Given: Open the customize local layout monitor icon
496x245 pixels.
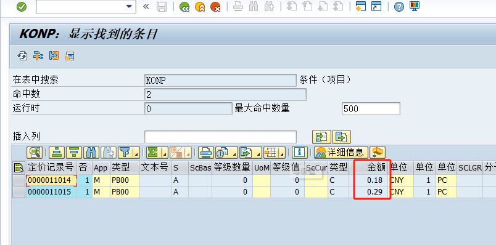Looking at the screenshot, I should pyautogui.click(x=415, y=7).
